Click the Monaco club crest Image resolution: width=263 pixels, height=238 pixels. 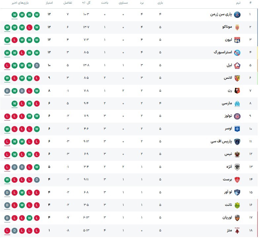(x=237, y=27)
